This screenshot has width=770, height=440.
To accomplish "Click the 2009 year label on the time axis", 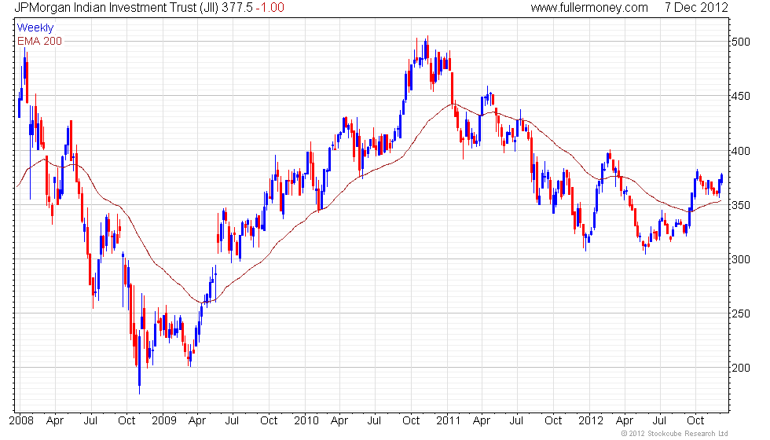I will coord(164,420).
